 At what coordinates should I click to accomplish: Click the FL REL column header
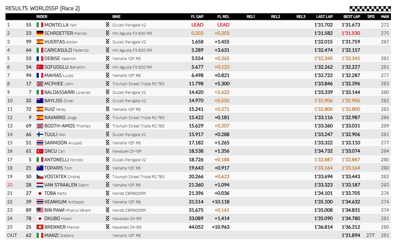point(223,17)
